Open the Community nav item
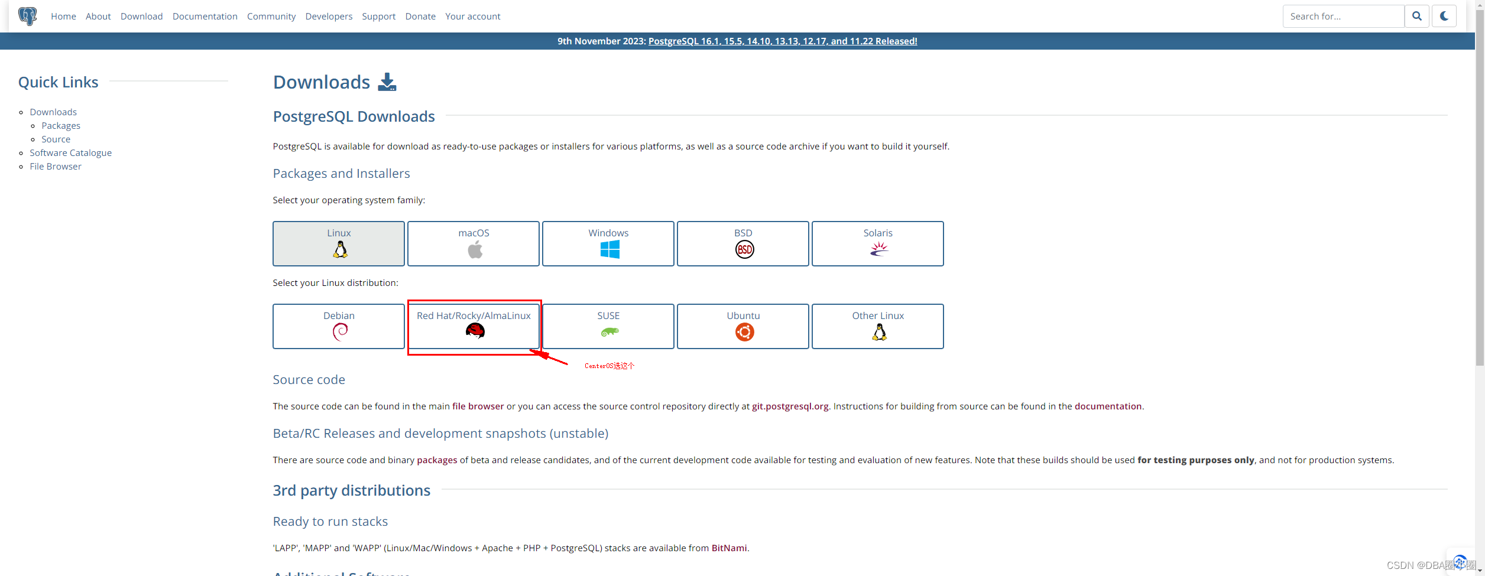The image size is (1485, 576). (x=271, y=16)
